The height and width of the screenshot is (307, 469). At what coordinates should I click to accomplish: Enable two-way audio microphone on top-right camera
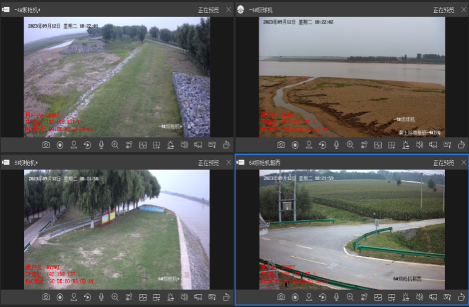coord(337,145)
